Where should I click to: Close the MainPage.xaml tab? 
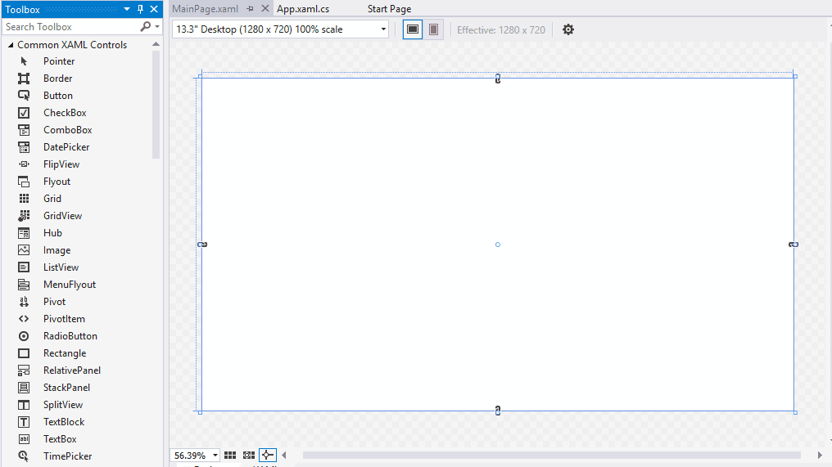[265, 8]
